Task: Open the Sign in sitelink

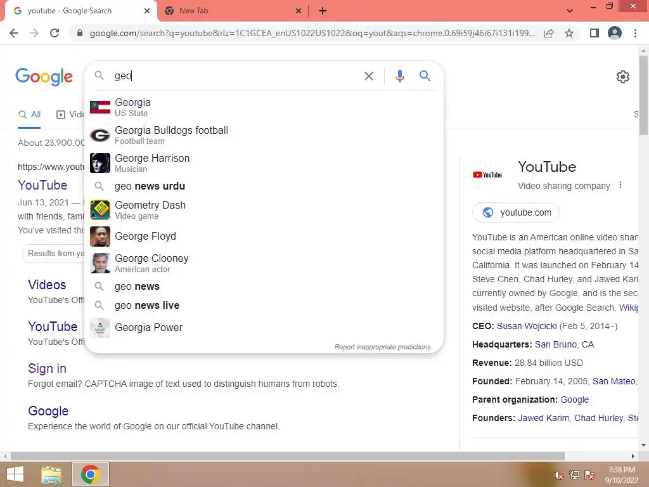Action: [x=47, y=368]
